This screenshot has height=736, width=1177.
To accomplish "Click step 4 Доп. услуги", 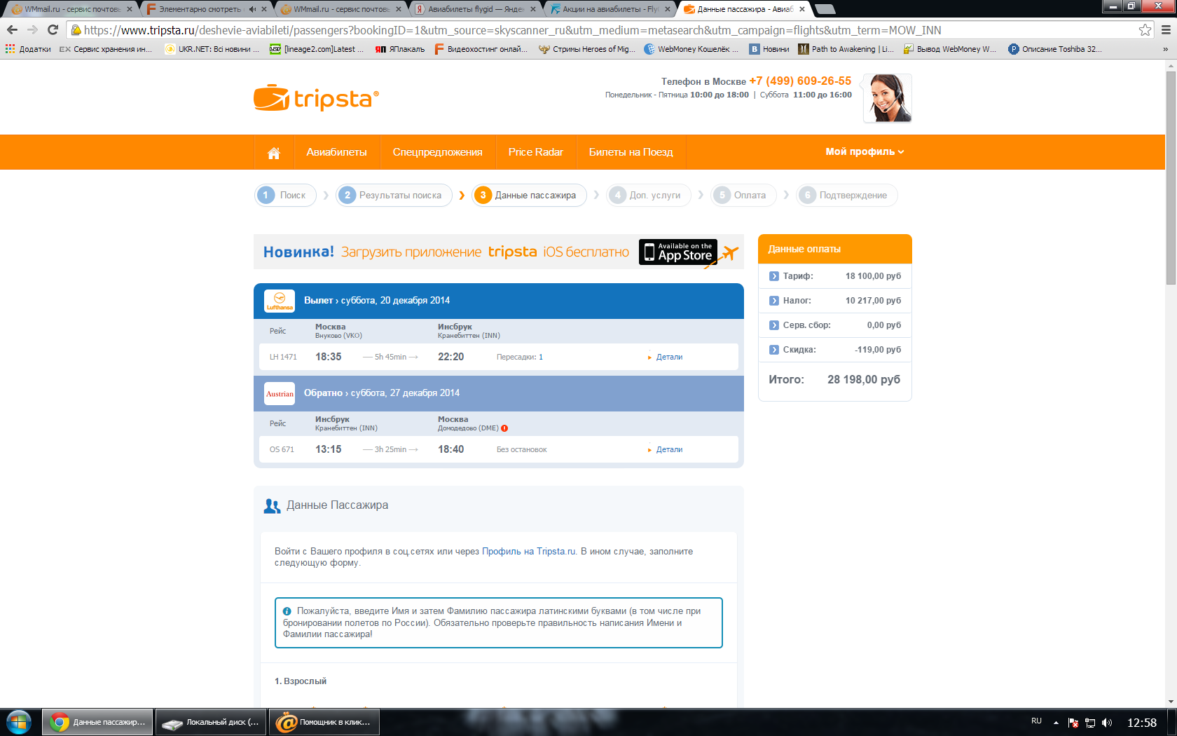I will tap(649, 196).
